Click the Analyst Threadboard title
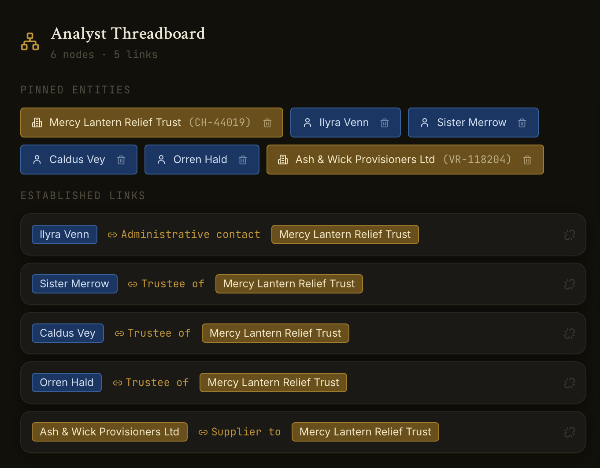The width and height of the screenshot is (600, 468). 128,33
